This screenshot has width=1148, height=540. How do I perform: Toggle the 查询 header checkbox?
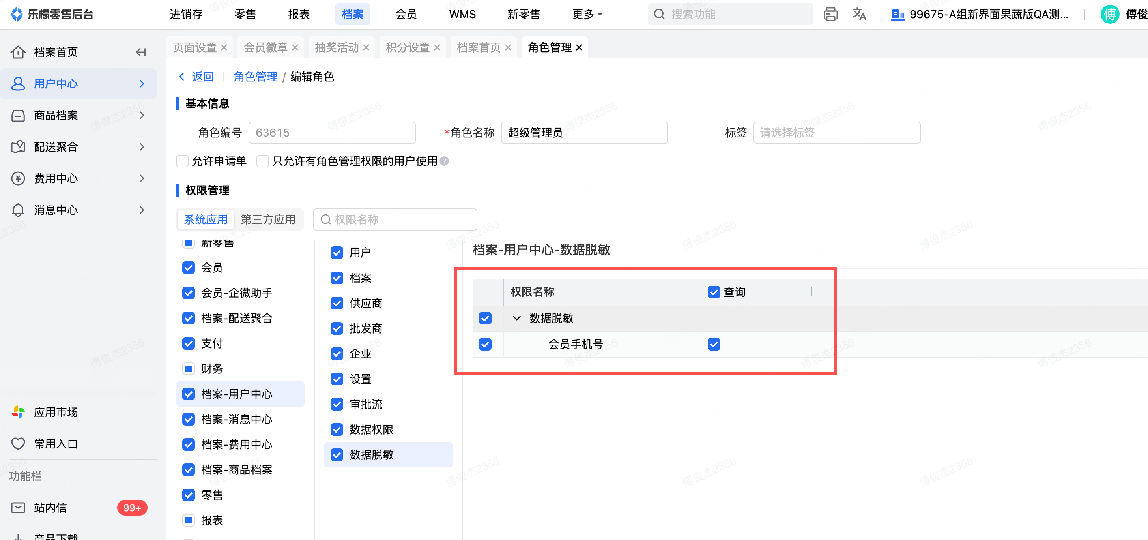click(714, 292)
